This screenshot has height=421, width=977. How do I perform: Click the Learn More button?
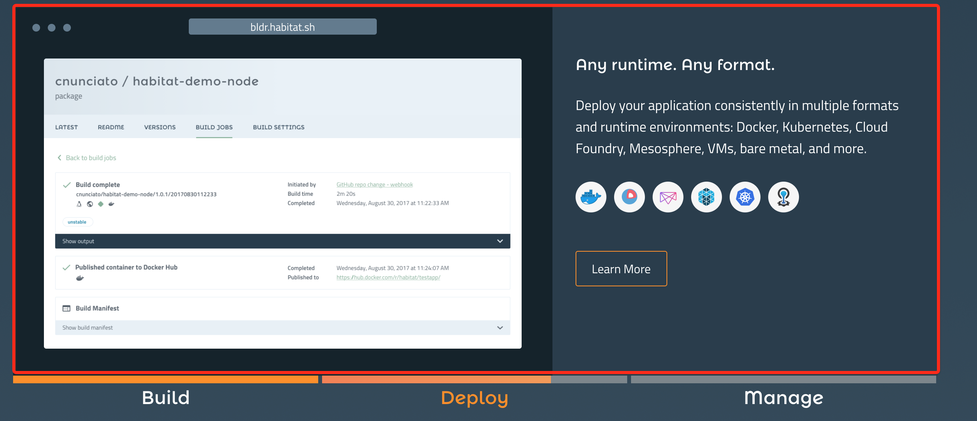(x=621, y=269)
